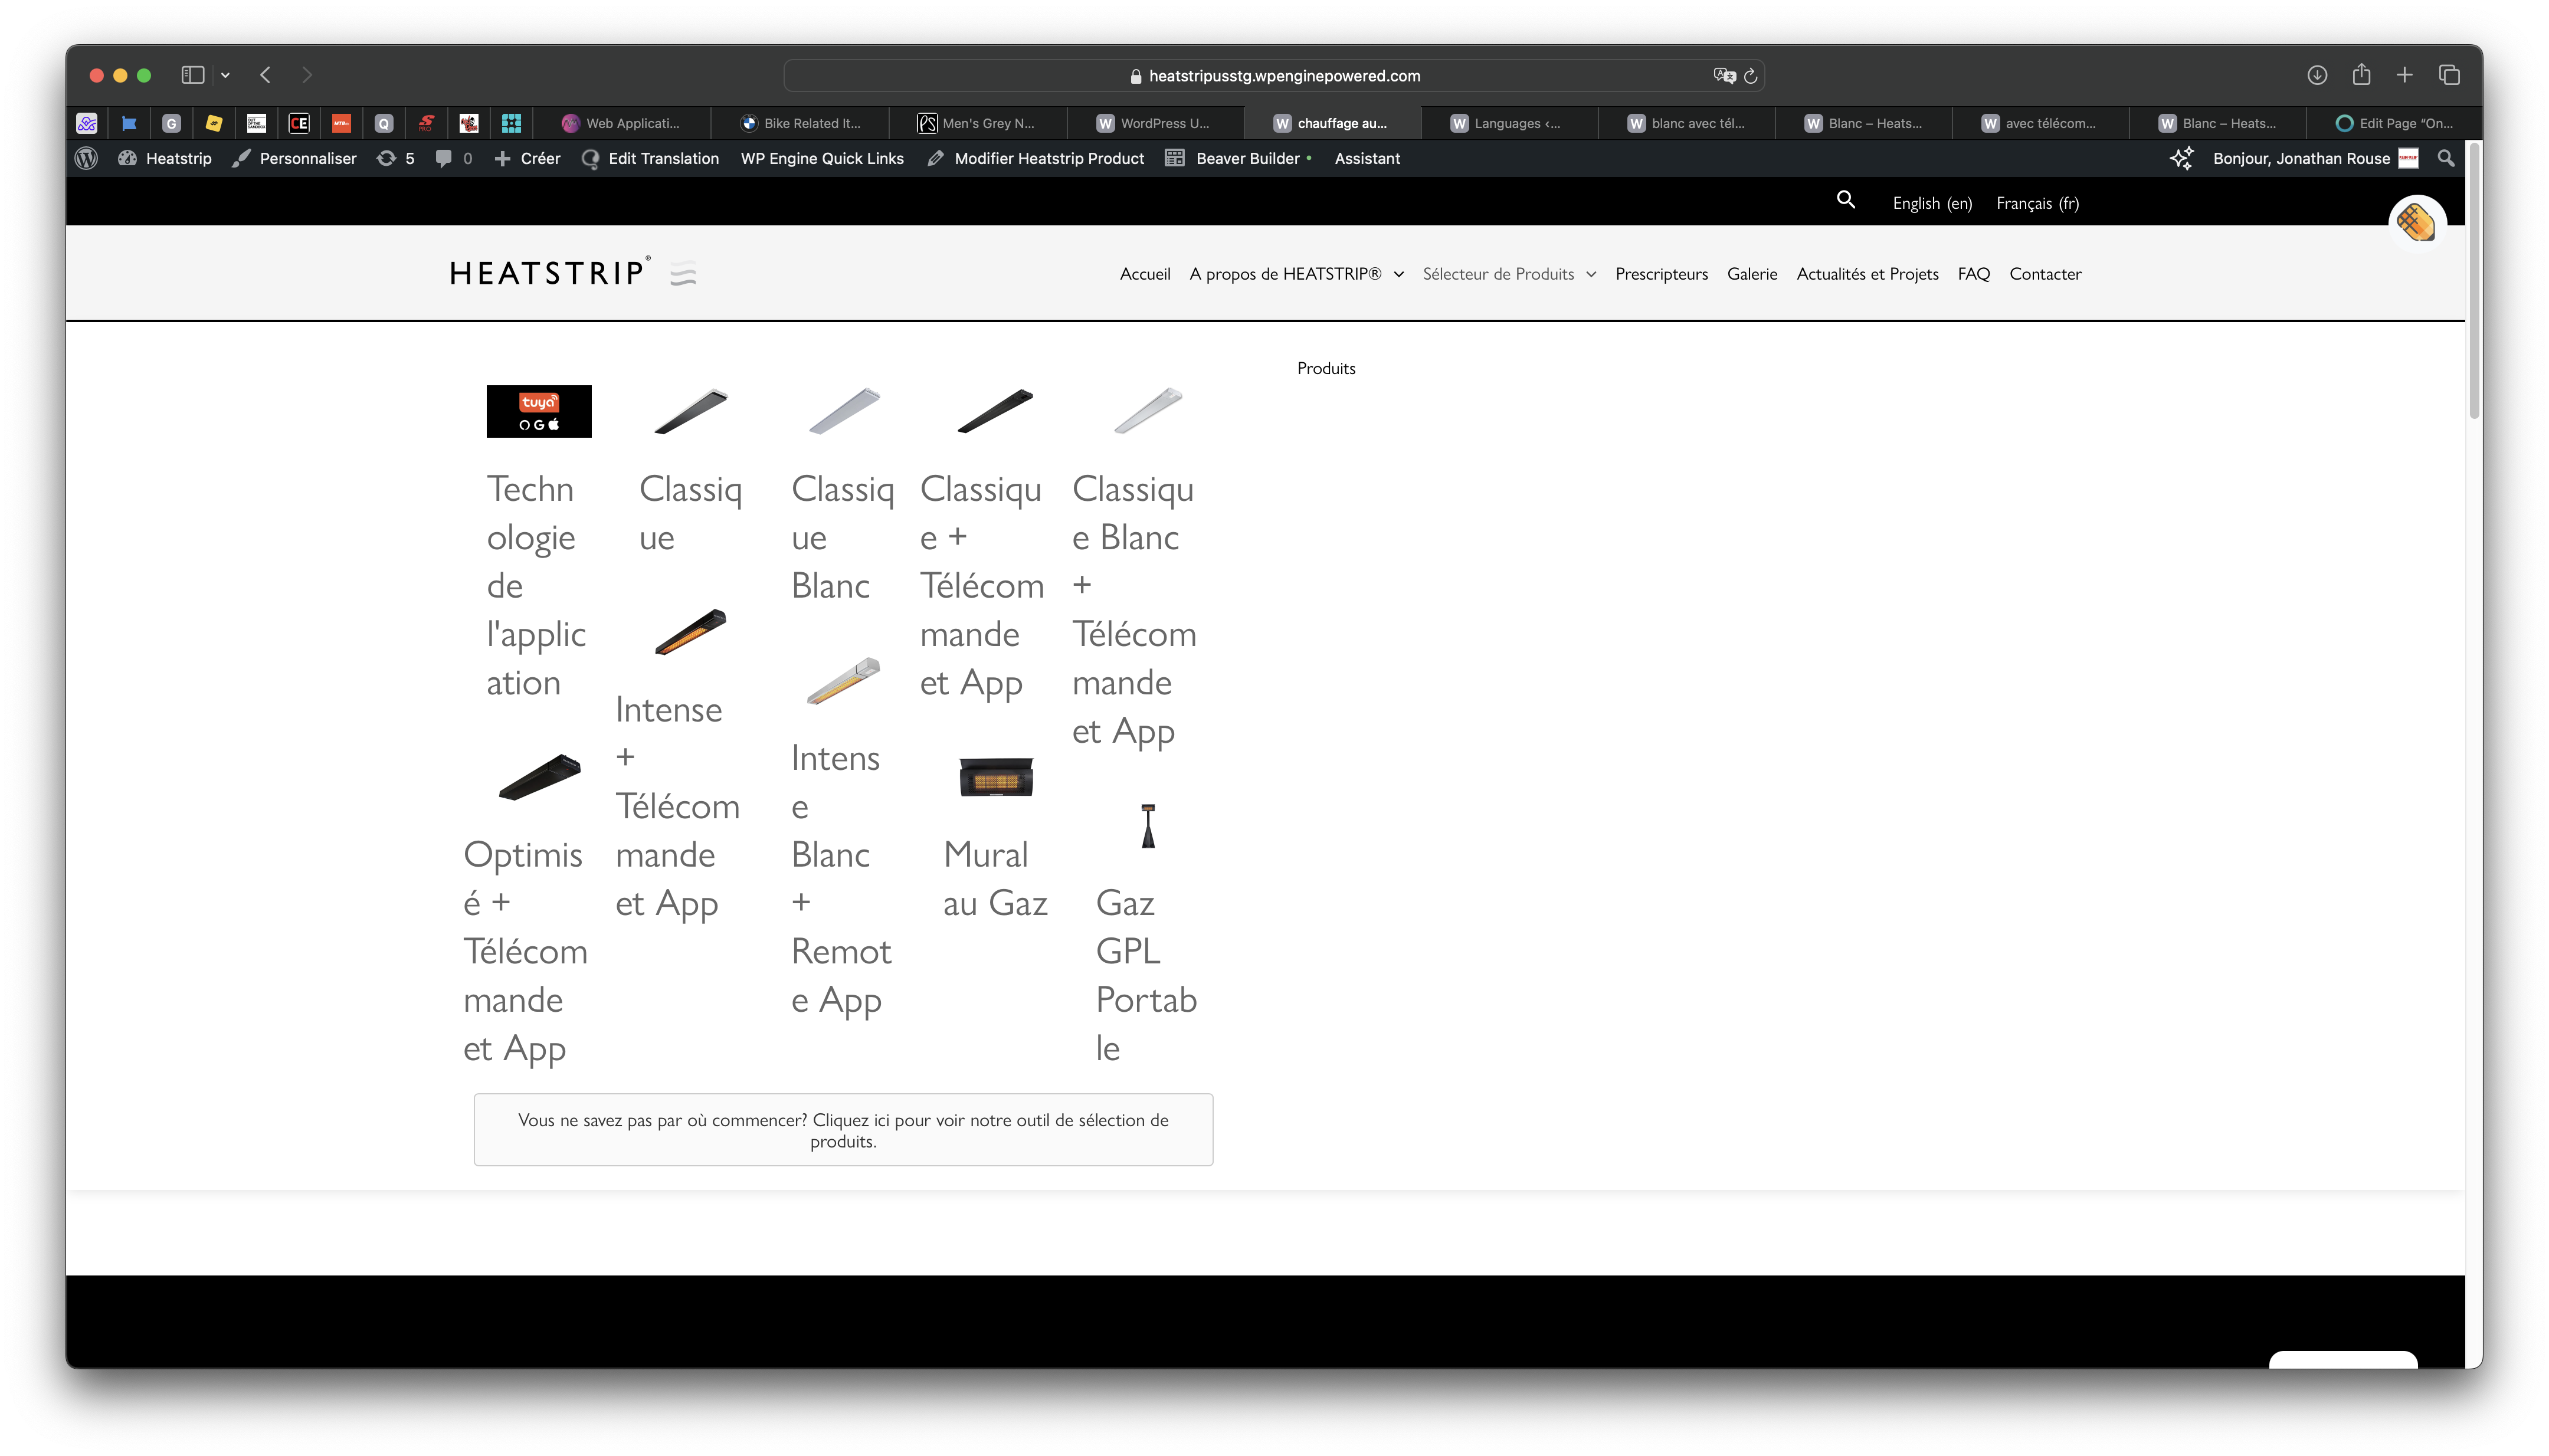The width and height of the screenshot is (2549, 1456).
Task: Switch to Web Applicati... tab
Action: pos(621,123)
